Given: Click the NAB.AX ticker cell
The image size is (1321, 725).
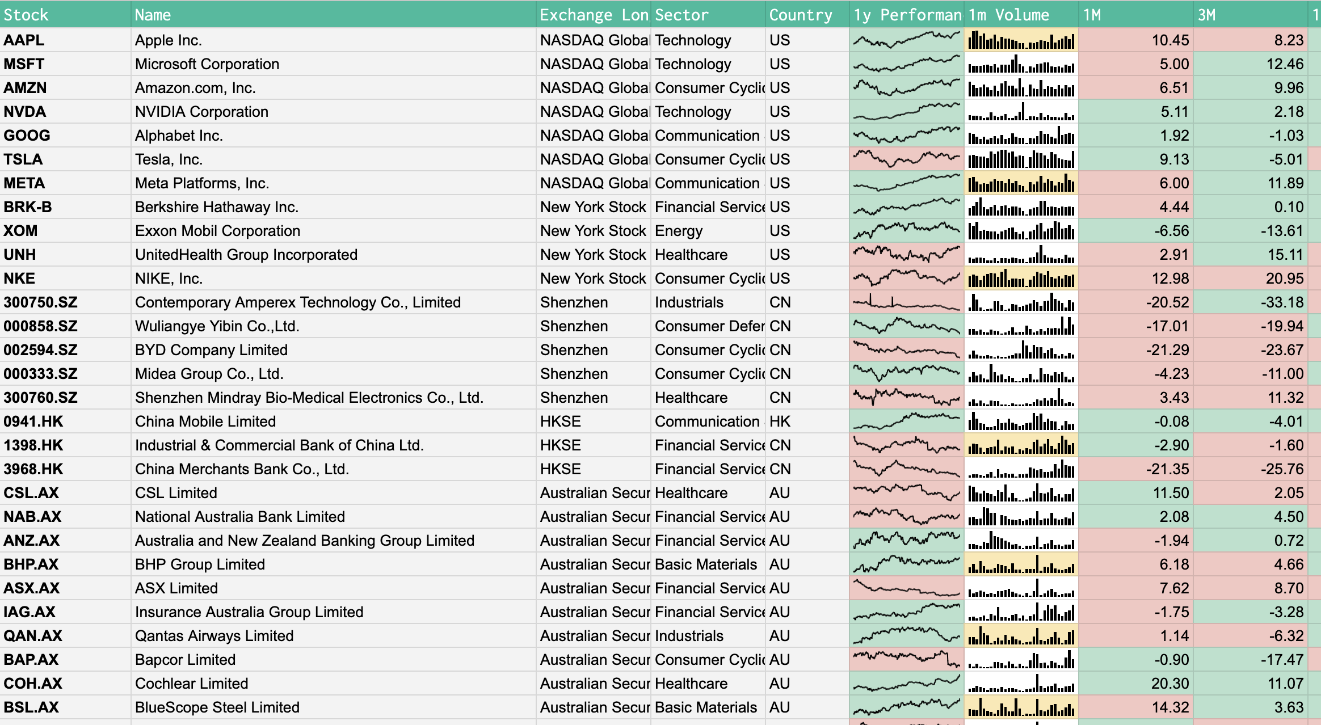Looking at the screenshot, I should coord(65,517).
